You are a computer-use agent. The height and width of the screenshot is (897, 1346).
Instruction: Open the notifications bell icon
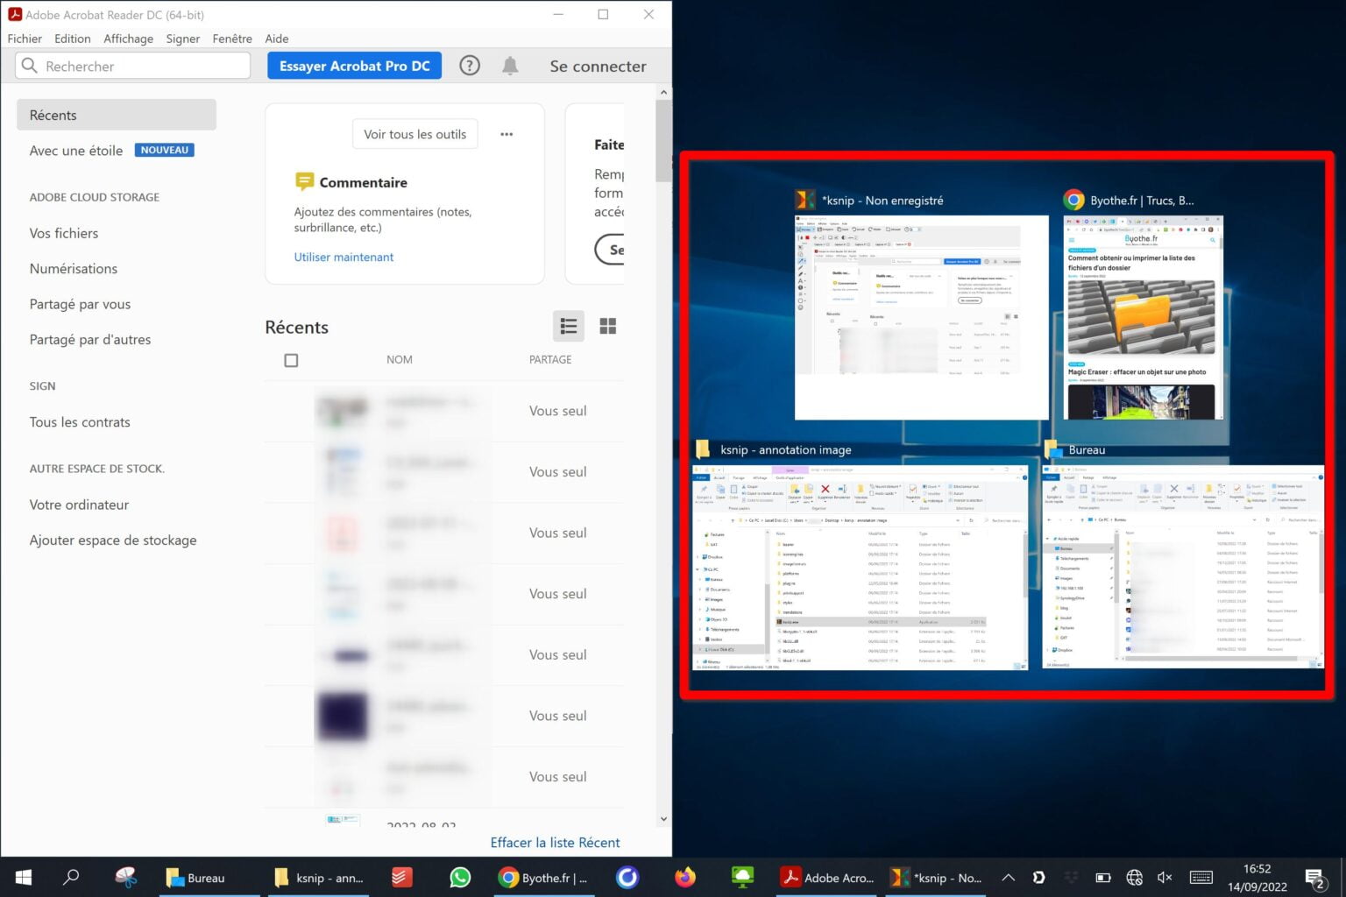pos(509,65)
